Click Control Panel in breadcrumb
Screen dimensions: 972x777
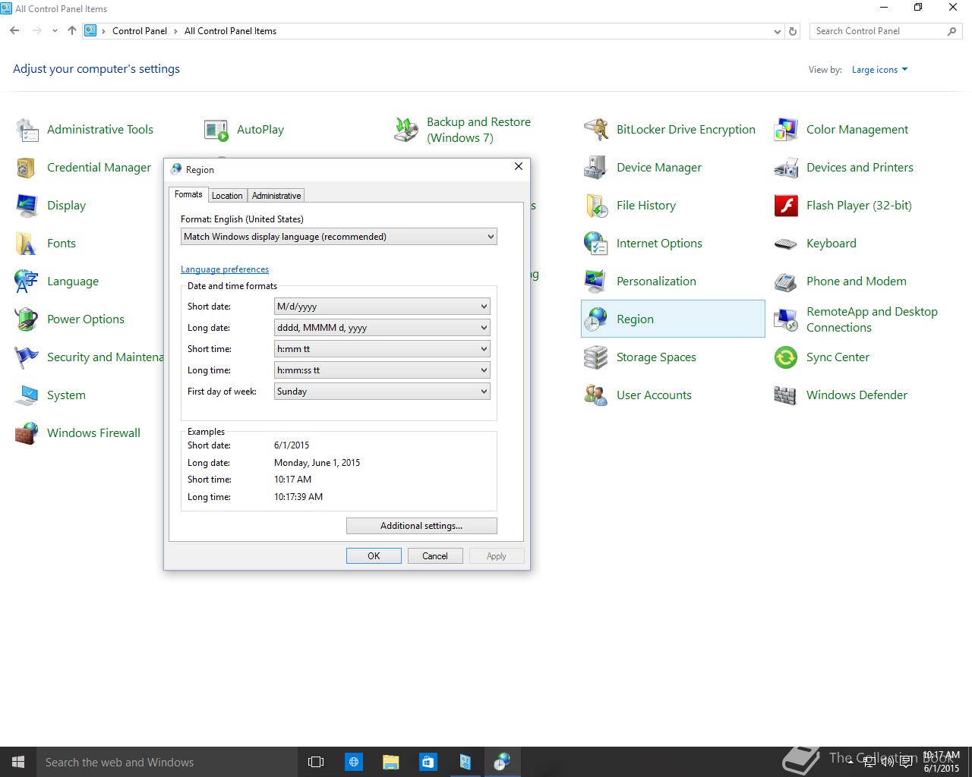[140, 31]
